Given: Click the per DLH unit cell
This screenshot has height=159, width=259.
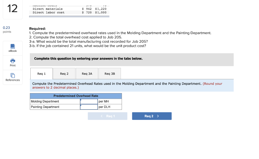Looking at the screenshot, I should click(110, 107).
